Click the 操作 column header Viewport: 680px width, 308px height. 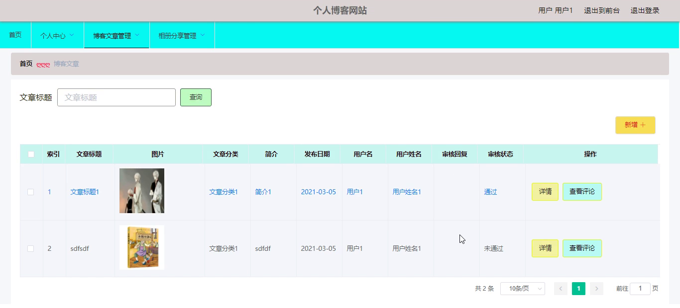(x=590, y=154)
